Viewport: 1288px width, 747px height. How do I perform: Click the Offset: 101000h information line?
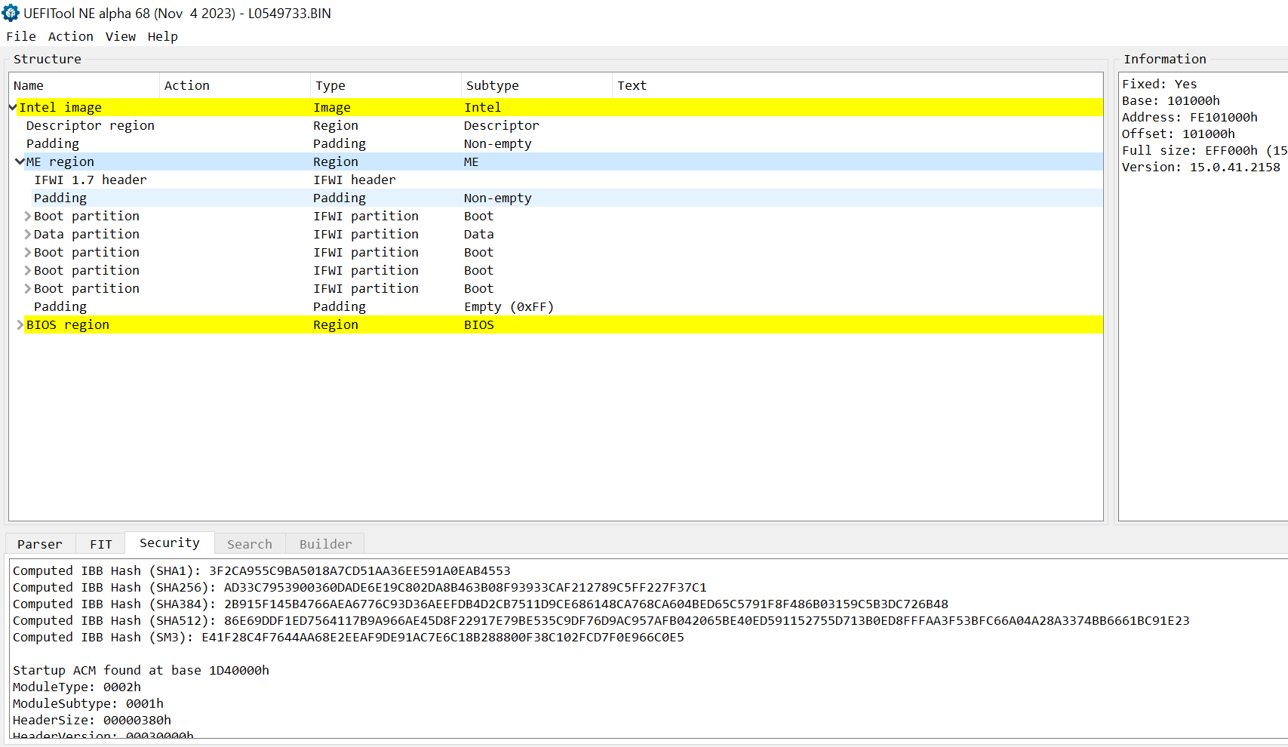[x=1179, y=134]
